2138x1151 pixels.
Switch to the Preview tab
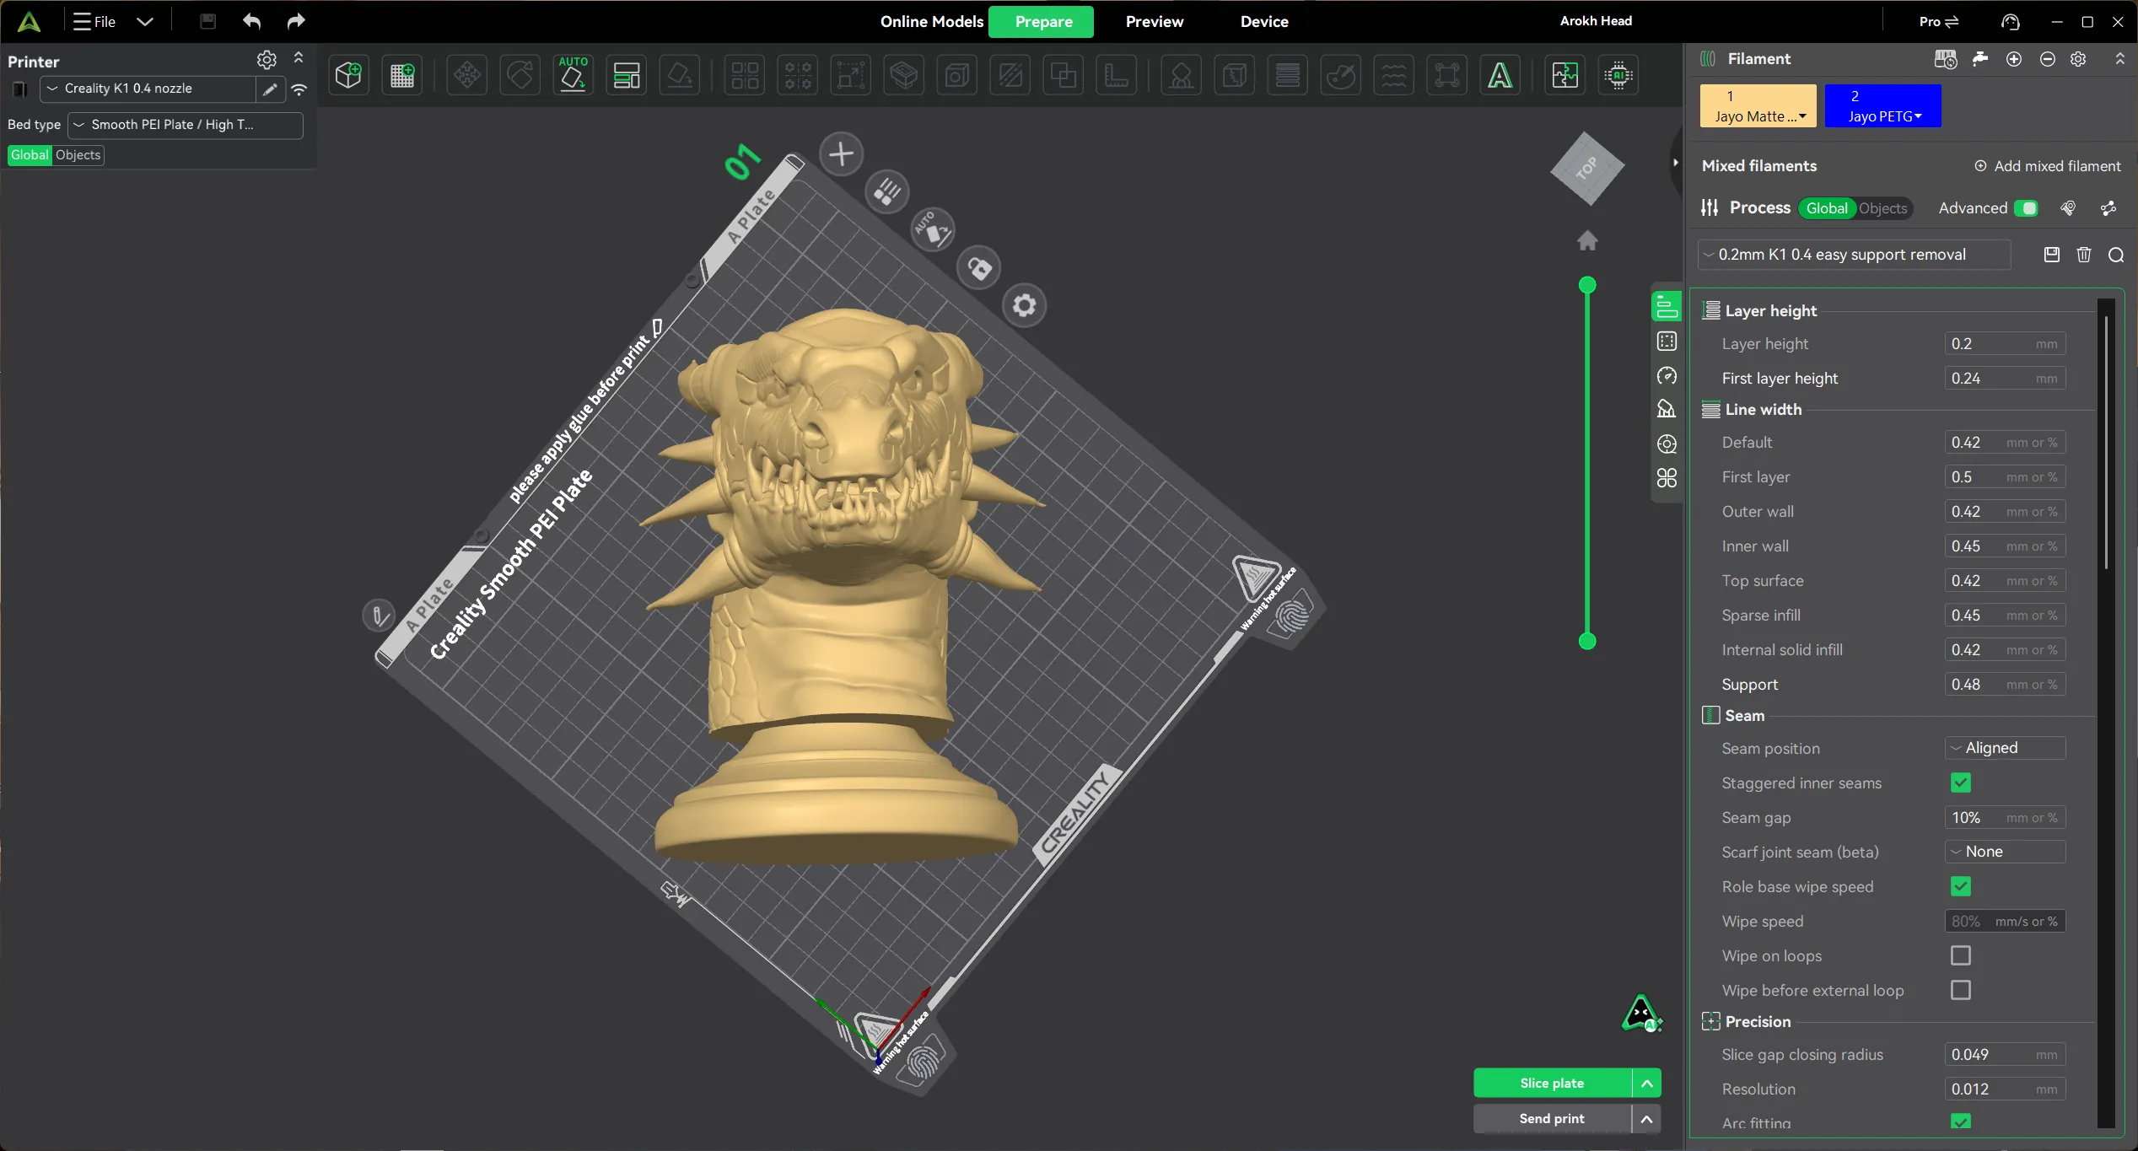tap(1154, 22)
